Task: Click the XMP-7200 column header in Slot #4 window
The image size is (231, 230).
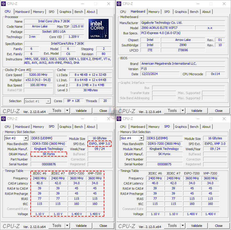Action: coord(210,173)
